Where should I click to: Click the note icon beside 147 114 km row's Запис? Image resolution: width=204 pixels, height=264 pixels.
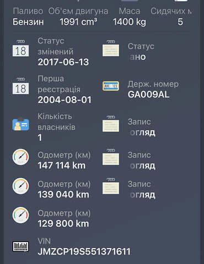click(x=111, y=157)
